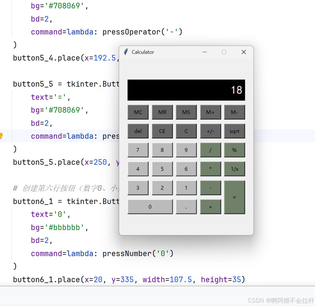This screenshot has width=315, height=306.
Task: Click the sqrt button
Action: click(x=234, y=131)
